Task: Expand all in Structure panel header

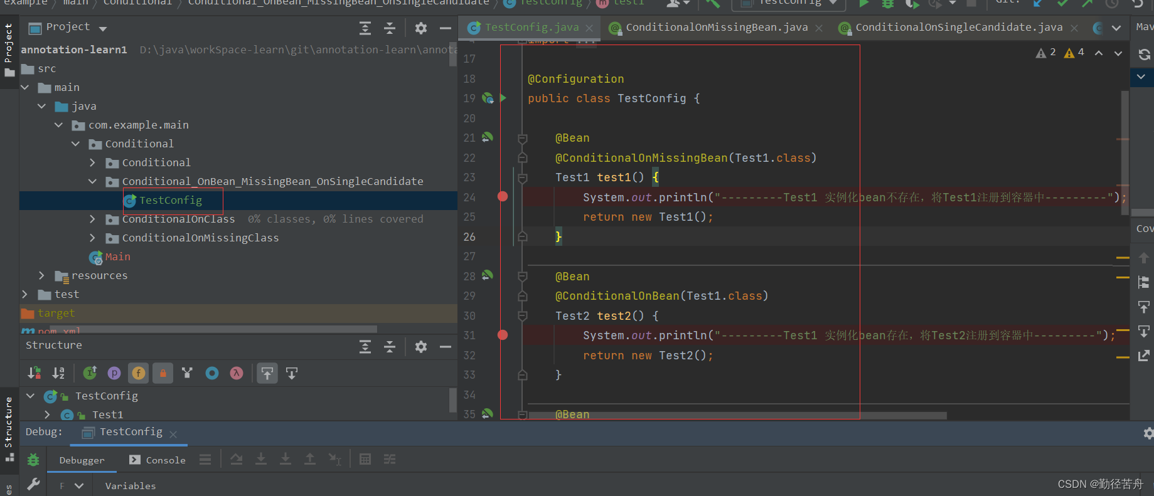Action: coord(365,347)
